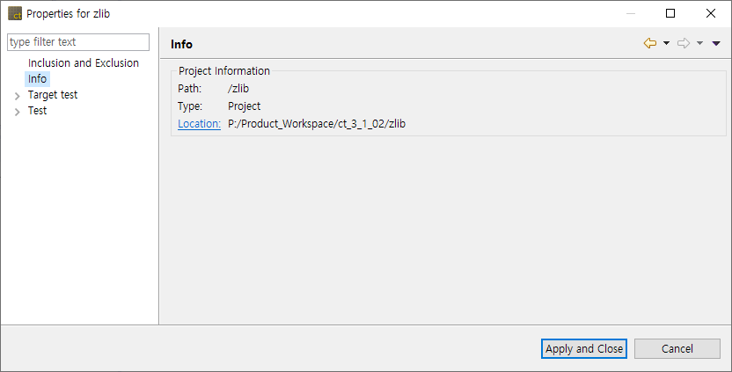Select the Test tree item
This screenshot has width=732, height=372.
tap(38, 111)
